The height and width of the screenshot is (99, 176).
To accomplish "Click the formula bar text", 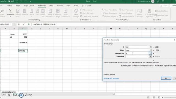I will pos(44,24).
